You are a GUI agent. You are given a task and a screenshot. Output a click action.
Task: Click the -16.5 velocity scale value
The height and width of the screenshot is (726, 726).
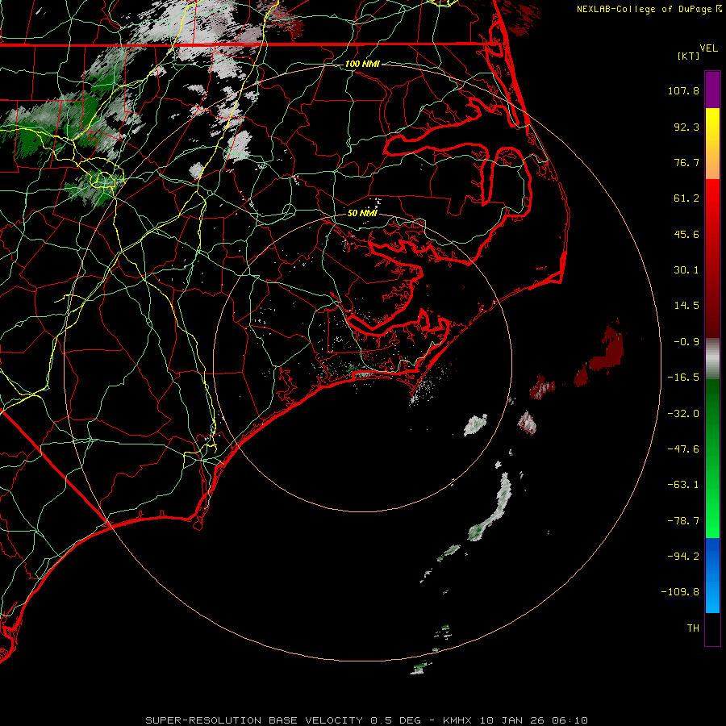tap(683, 378)
